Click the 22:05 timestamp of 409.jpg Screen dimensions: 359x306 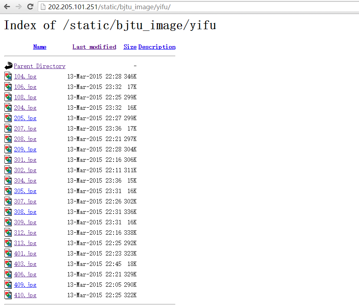tap(114, 285)
